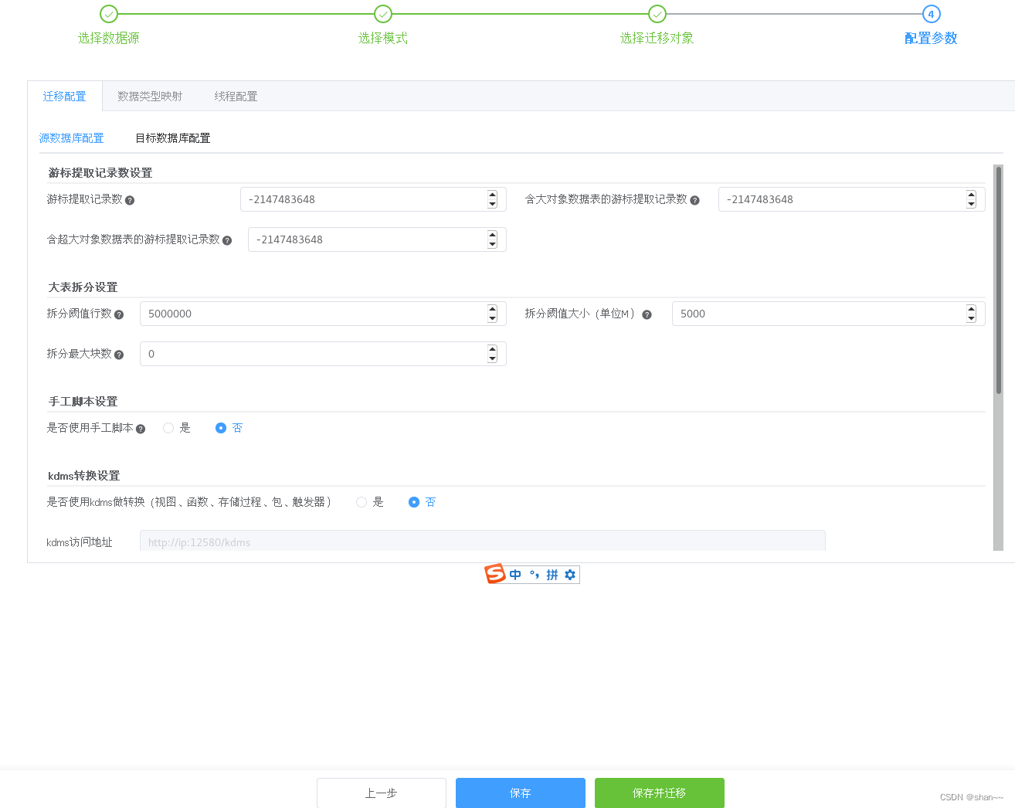
Task: Click the kdms访问地址 input field
Action: tap(483, 541)
